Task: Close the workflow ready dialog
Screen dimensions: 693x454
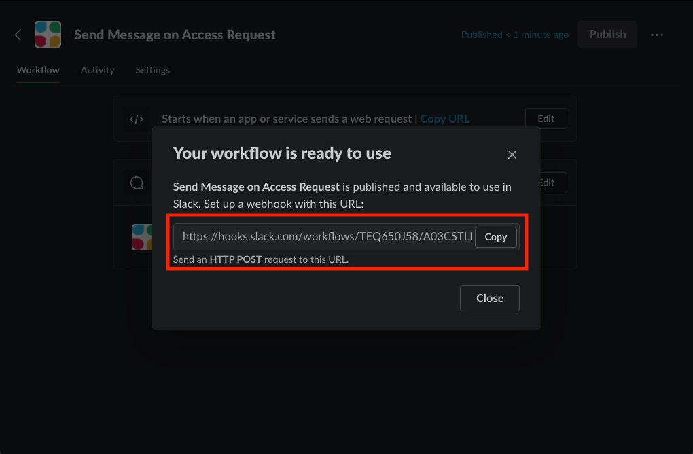Action: point(489,298)
